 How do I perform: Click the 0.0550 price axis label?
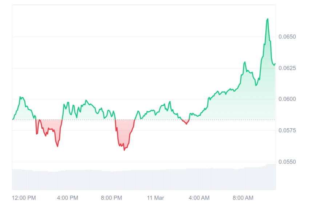287,162
